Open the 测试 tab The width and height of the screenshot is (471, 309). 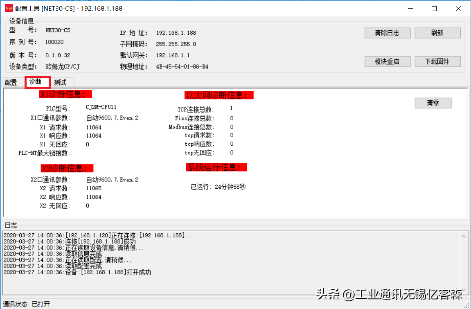pos(60,83)
